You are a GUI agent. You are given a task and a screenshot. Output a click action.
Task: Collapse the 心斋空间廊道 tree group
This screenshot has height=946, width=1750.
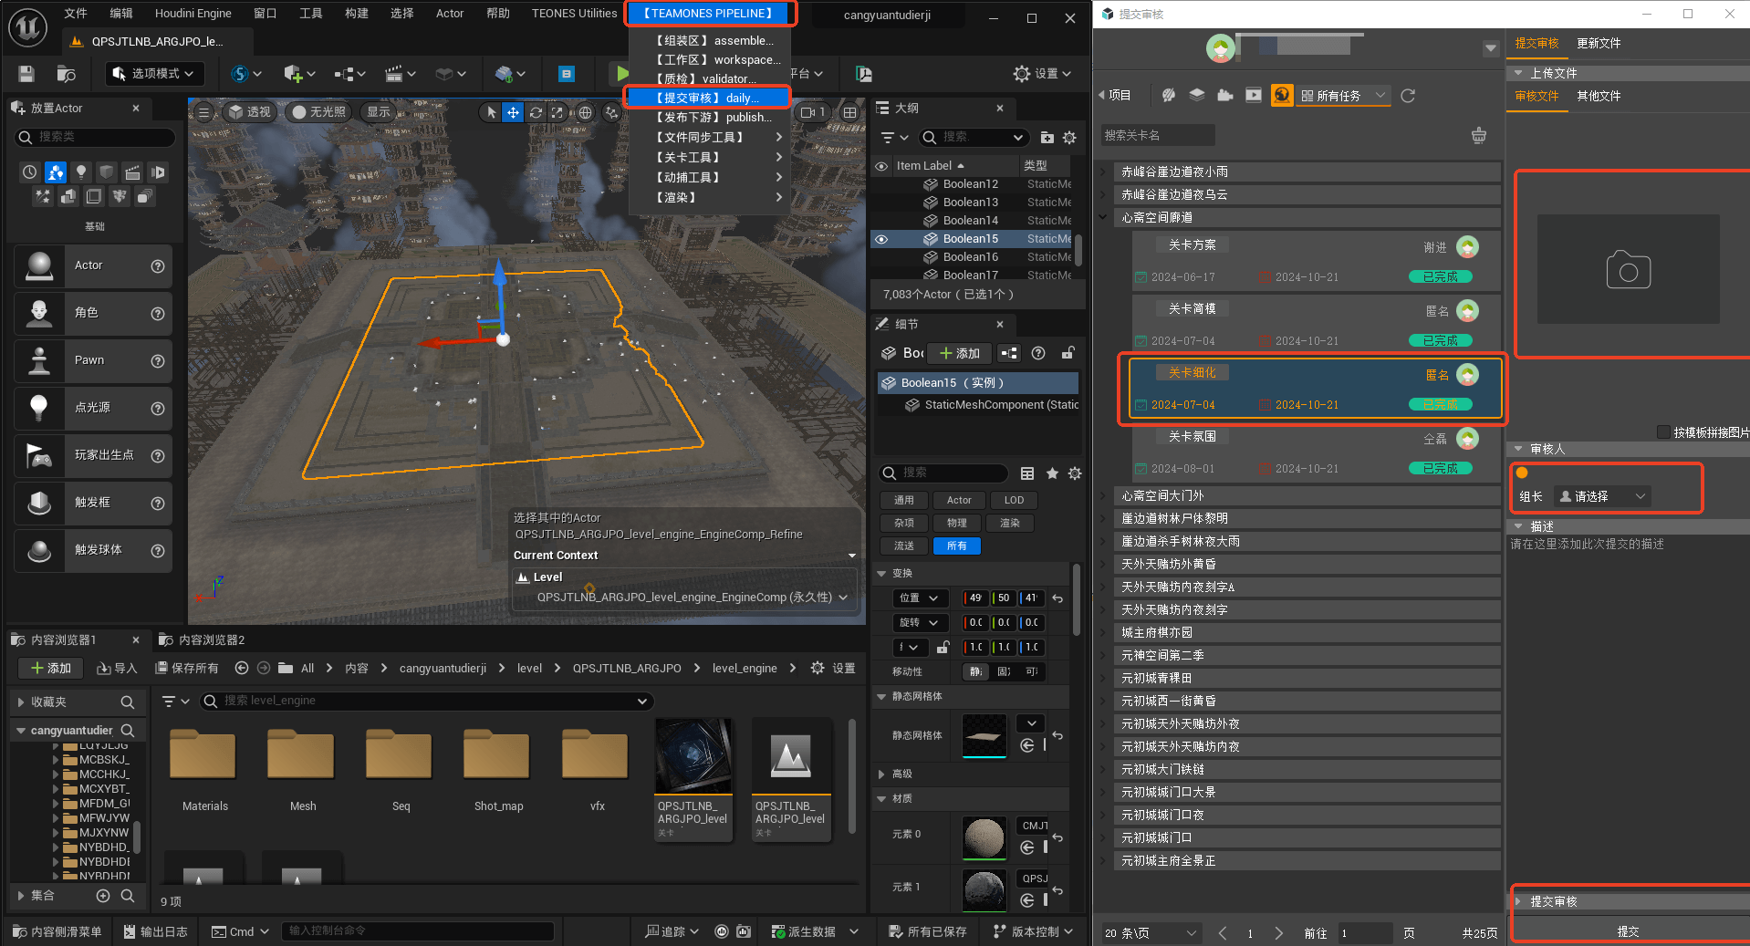(1103, 218)
